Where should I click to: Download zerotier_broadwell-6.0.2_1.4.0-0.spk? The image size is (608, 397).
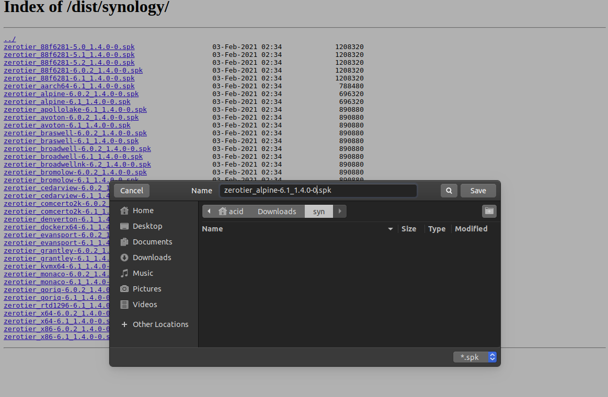[x=77, y=149]
